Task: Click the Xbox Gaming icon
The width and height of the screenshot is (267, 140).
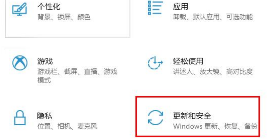Action: 20,63
